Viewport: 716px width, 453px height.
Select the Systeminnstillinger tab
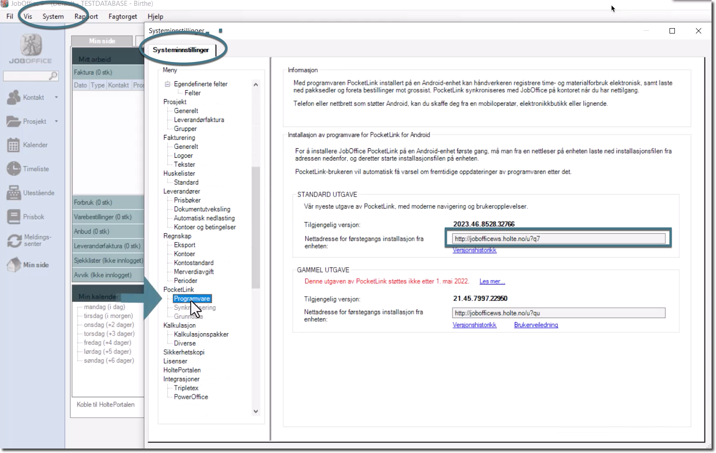[181, 50]
